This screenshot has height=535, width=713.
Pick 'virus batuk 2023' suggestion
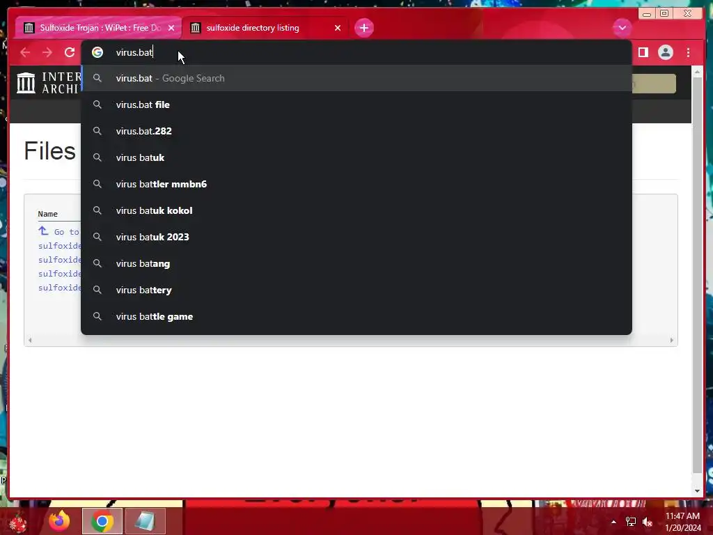click(356, 237)
